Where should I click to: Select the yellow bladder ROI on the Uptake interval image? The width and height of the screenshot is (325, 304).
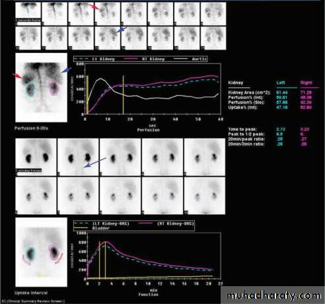tap(42, 276)
